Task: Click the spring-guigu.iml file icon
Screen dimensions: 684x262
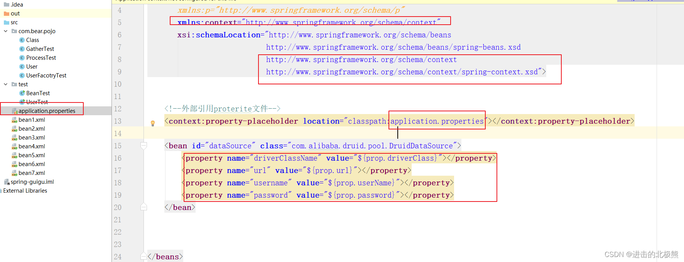Action: tap(7, 182)
